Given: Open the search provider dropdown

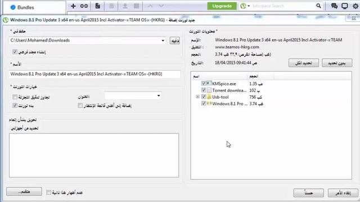Looking at the screenshot, I should pyautogui.click(x=249, y=6).
